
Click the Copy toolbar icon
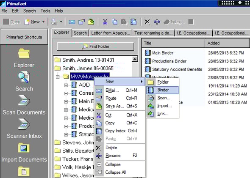pos(114,22)
